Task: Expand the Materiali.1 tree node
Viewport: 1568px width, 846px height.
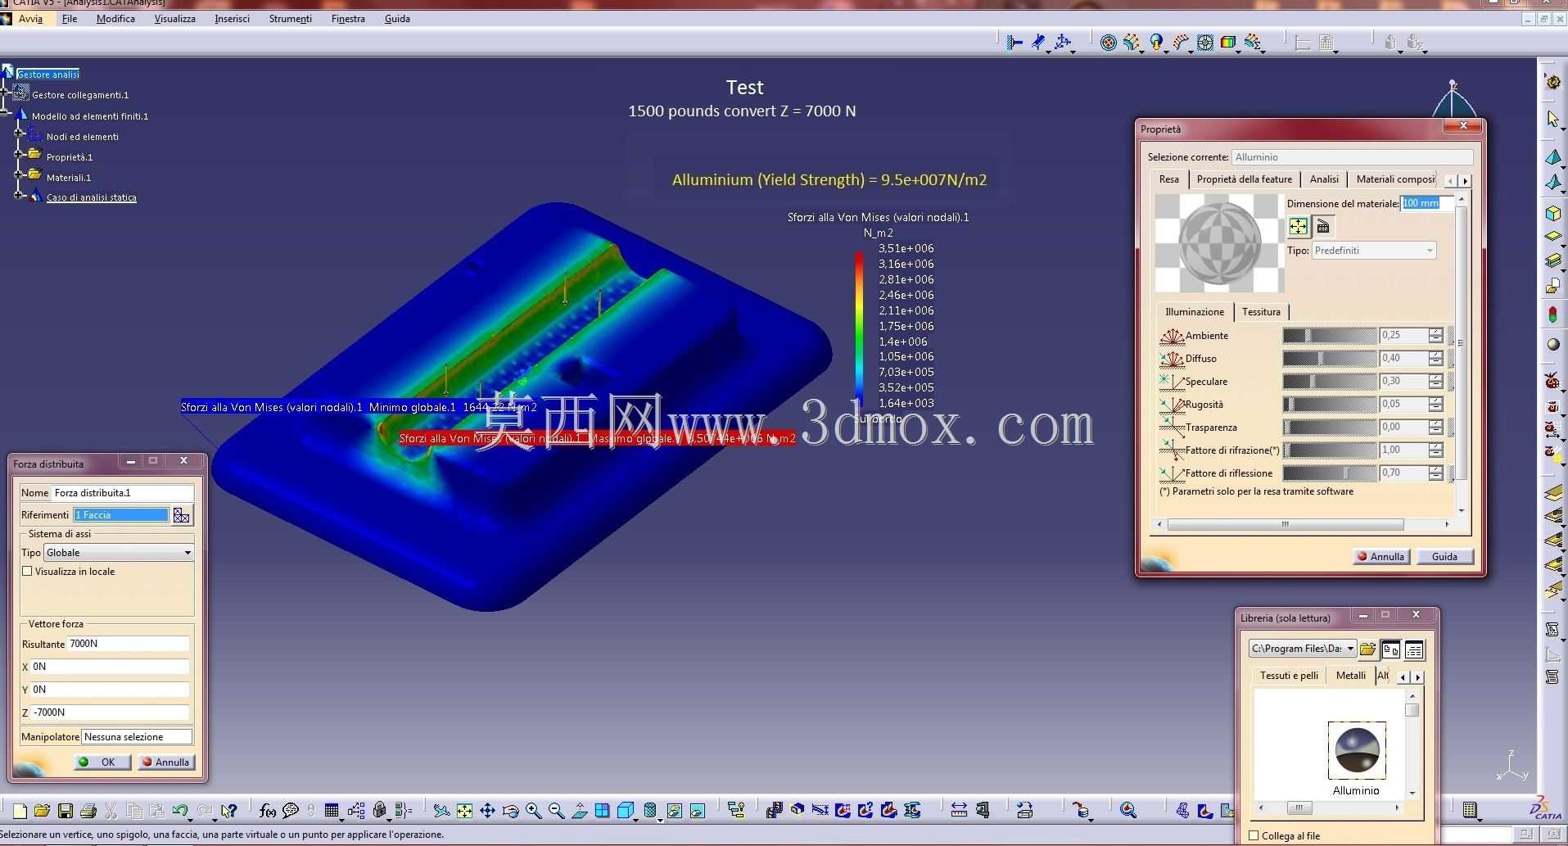Action: 20,174
